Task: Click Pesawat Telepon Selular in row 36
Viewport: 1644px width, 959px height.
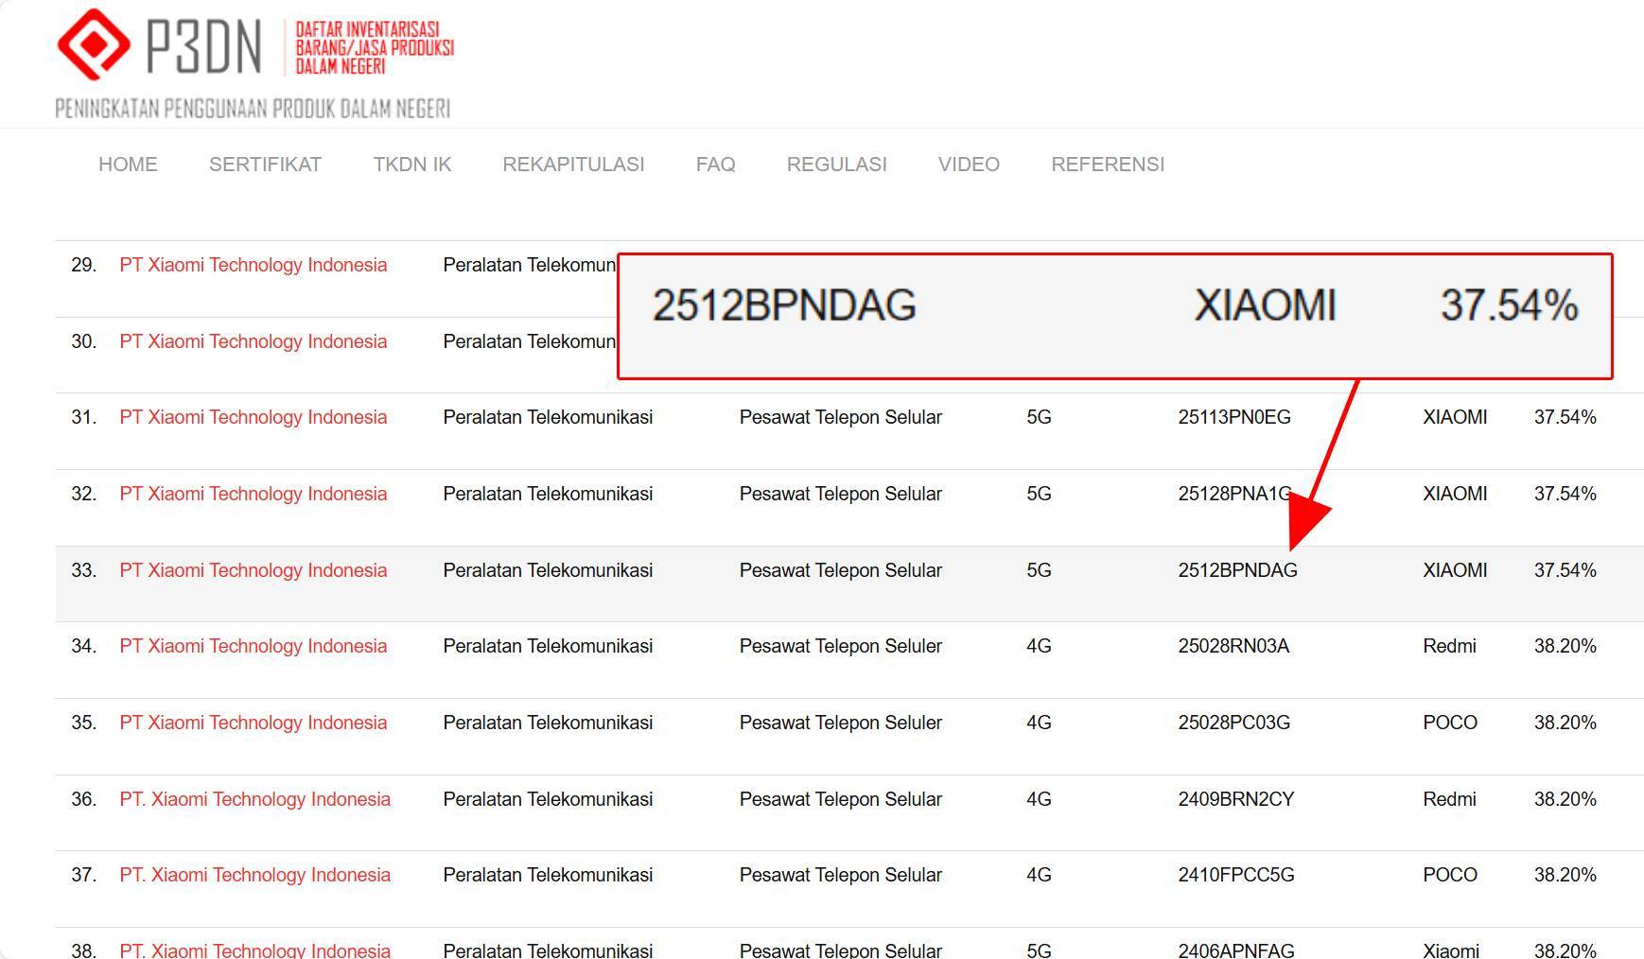Action: tap(841, 799)
